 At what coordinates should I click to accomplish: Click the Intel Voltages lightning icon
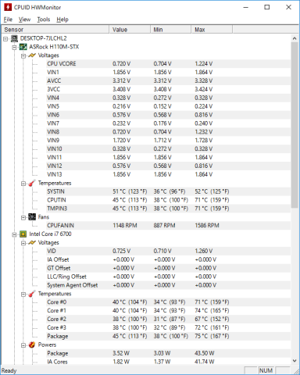pyautogui.click(x=32, y=243)
